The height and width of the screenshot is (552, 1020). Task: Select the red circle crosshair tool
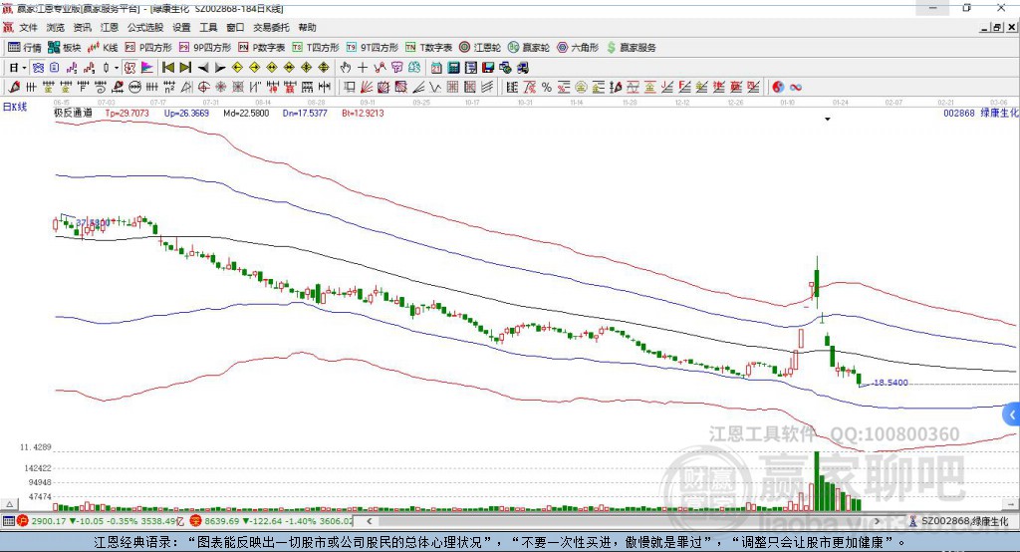coord(203,87)
